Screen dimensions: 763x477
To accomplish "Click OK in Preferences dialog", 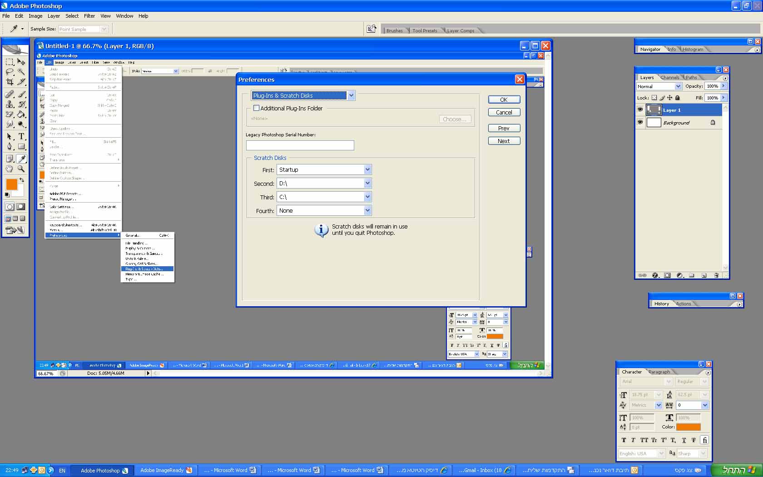I will 504,99.
